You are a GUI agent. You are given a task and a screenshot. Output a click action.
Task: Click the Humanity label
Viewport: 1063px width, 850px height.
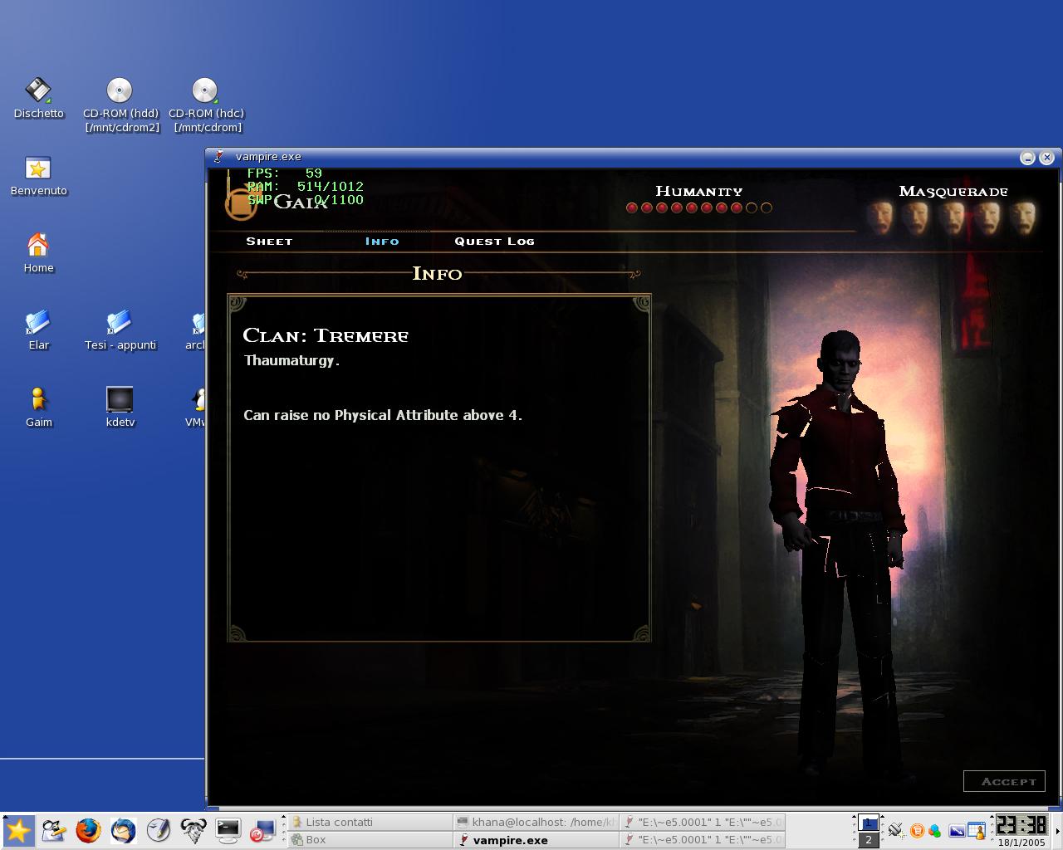[x=699, y=191]
